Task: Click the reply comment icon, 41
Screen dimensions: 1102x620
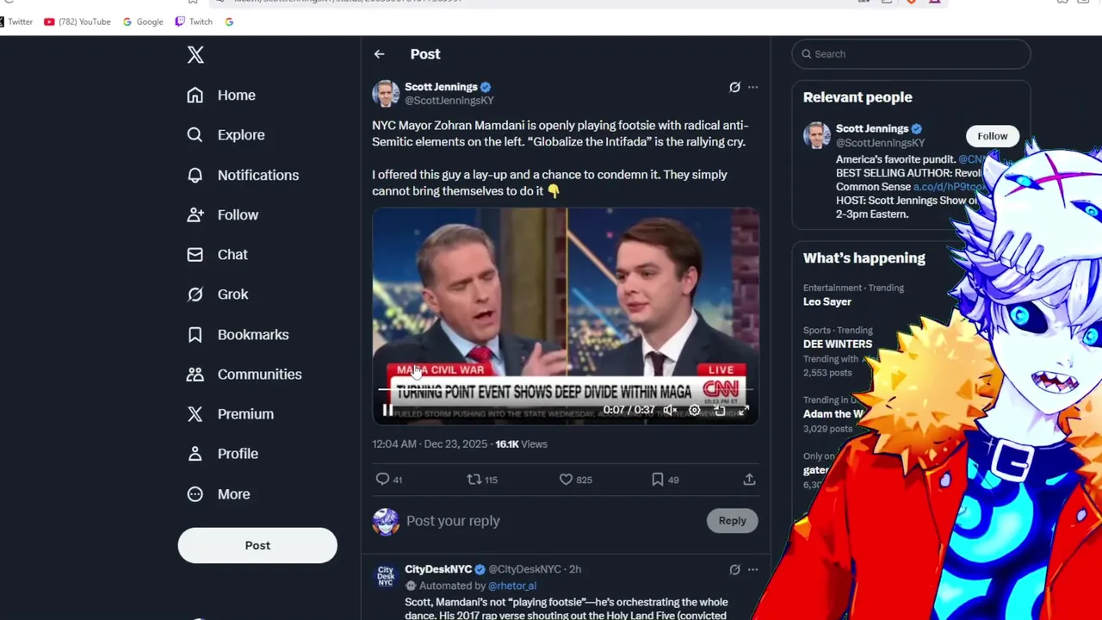Action: tap(389, 480)
